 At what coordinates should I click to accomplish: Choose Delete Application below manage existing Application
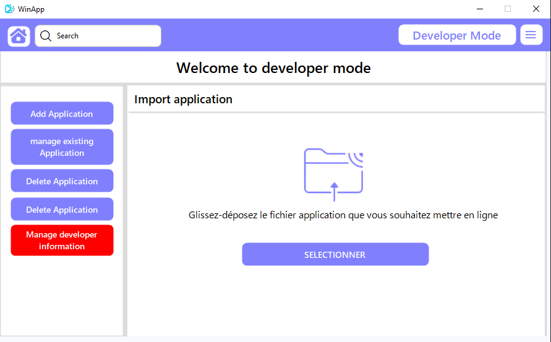tap(62, 181)
